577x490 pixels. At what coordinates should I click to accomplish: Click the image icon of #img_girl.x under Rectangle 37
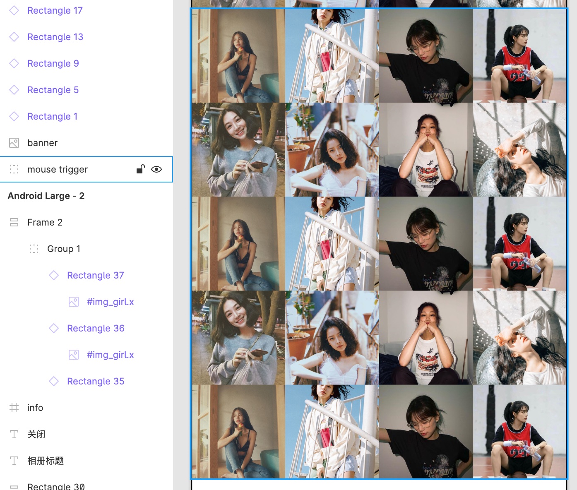(74, 302)
